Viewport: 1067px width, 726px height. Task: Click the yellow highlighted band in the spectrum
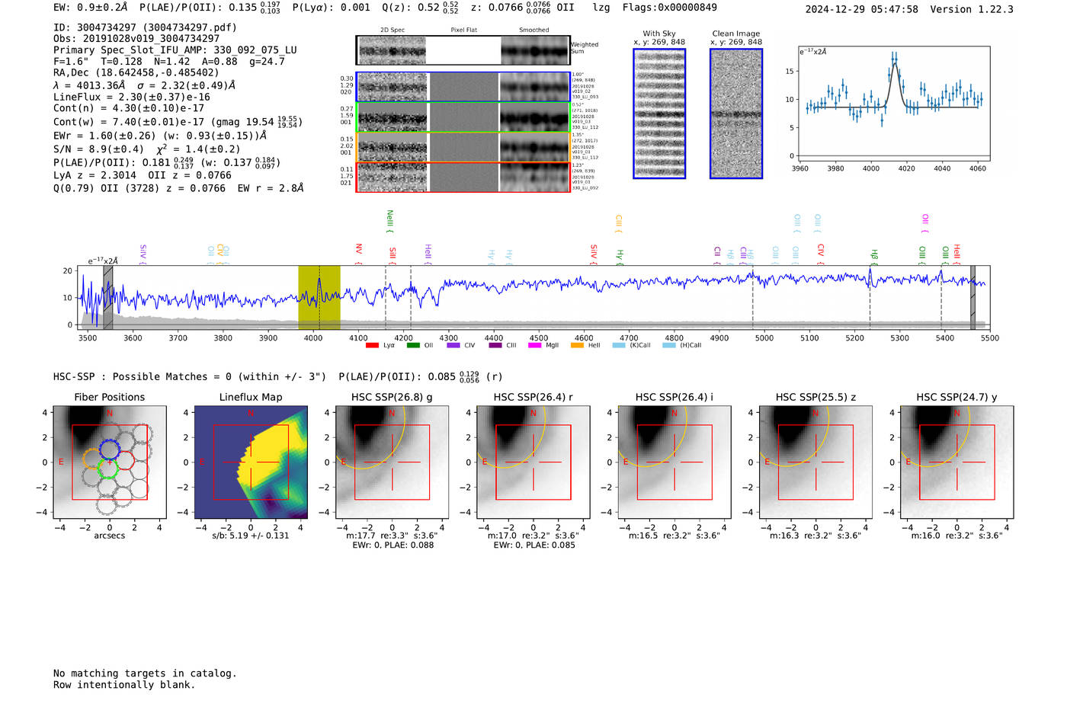coord(319,297)
